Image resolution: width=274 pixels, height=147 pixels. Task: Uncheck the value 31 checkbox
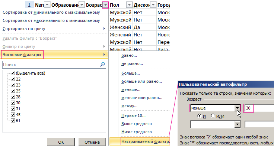[13, 108]
